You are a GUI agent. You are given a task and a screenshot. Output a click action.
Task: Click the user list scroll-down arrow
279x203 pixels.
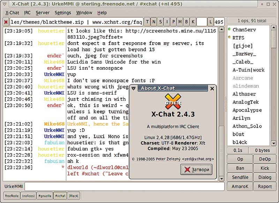pyautogui.click(x=273, y=143)
